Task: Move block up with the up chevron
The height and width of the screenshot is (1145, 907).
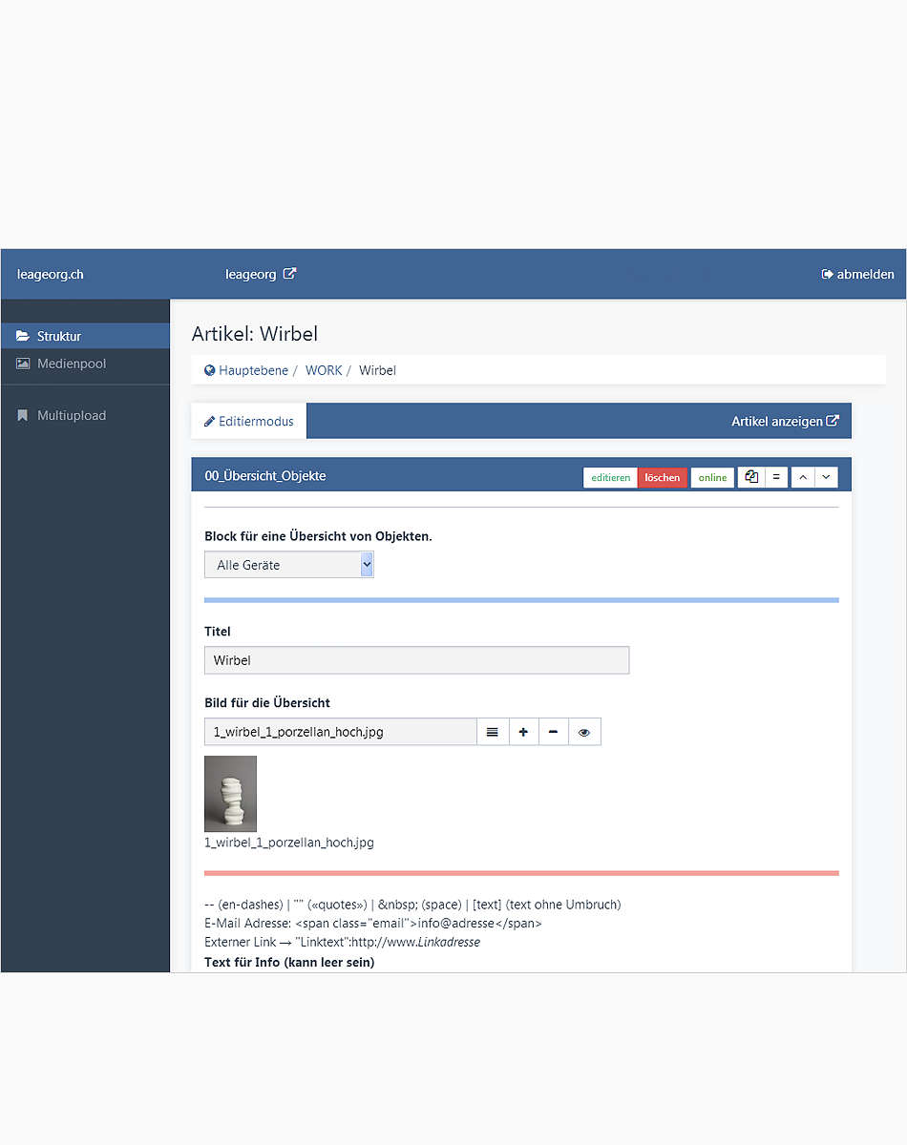Action: (803, 477)
